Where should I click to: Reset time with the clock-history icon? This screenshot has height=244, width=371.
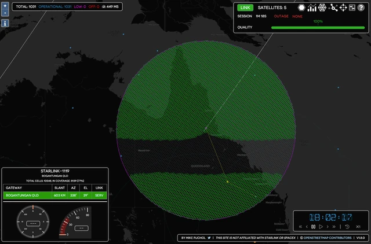tap(347, 227)
